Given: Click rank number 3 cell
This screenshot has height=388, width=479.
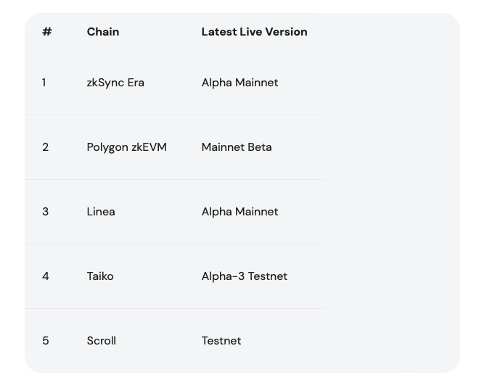Looking at the screenshot, I should [x=45, y=212].
